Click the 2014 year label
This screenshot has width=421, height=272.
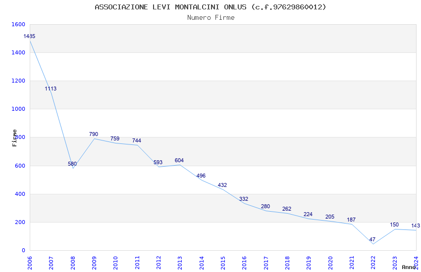click(x=202, y=263)
